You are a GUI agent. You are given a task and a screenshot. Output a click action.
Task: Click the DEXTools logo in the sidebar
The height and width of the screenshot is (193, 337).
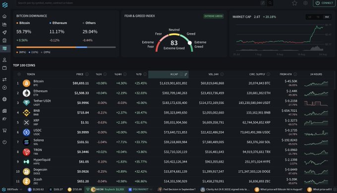coord(5,5)
